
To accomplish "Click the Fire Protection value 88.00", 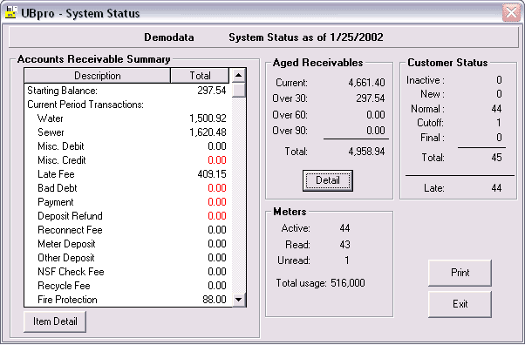I will click(x=215, y=300).
